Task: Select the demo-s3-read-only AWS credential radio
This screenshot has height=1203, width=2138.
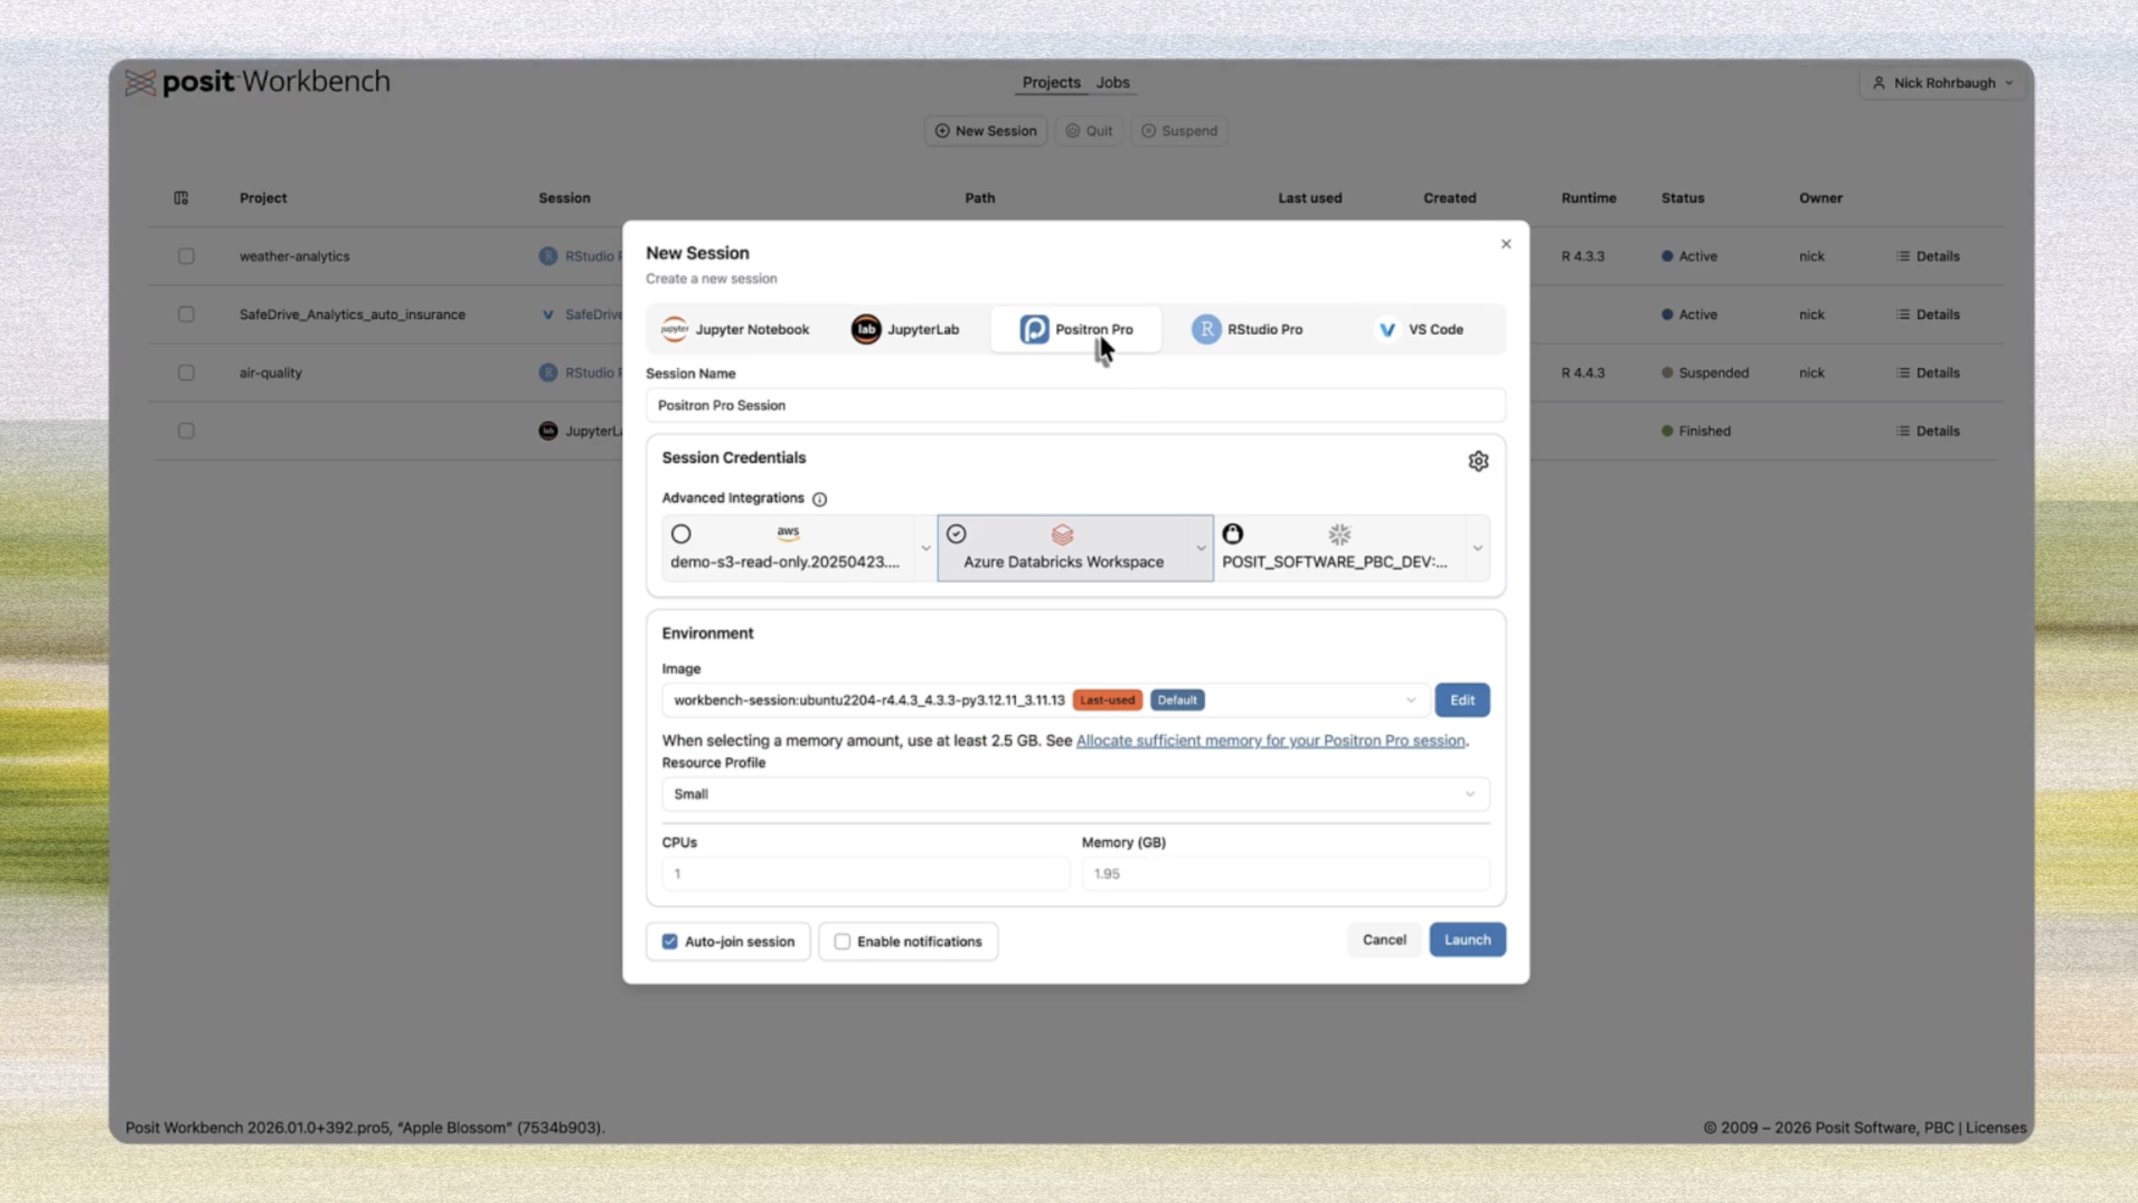Action: click(680, 533)
